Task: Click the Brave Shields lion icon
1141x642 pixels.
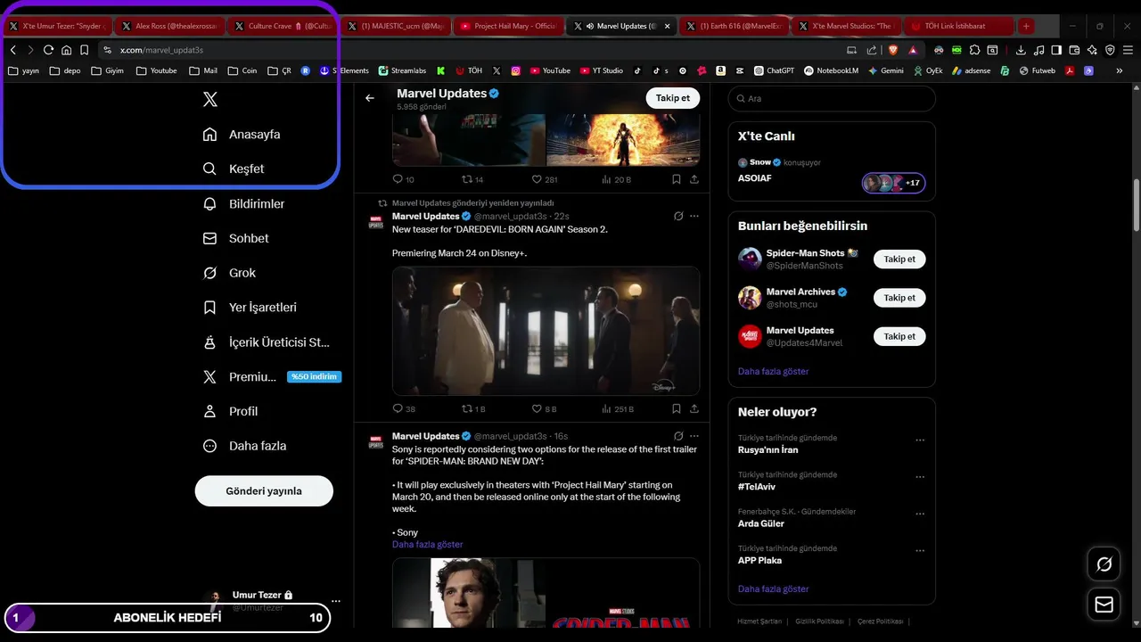Action: click(x=893, y=50)
